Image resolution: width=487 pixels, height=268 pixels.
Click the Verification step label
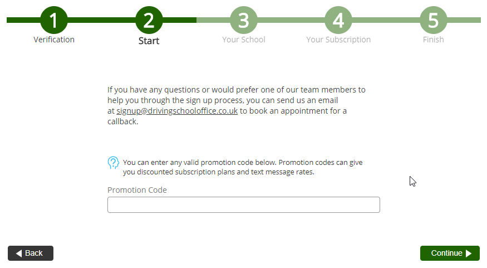coord(54,40)
